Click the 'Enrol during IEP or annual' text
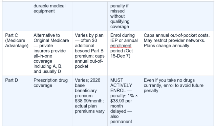The image size is (215, 127). [x=124, y=38]
